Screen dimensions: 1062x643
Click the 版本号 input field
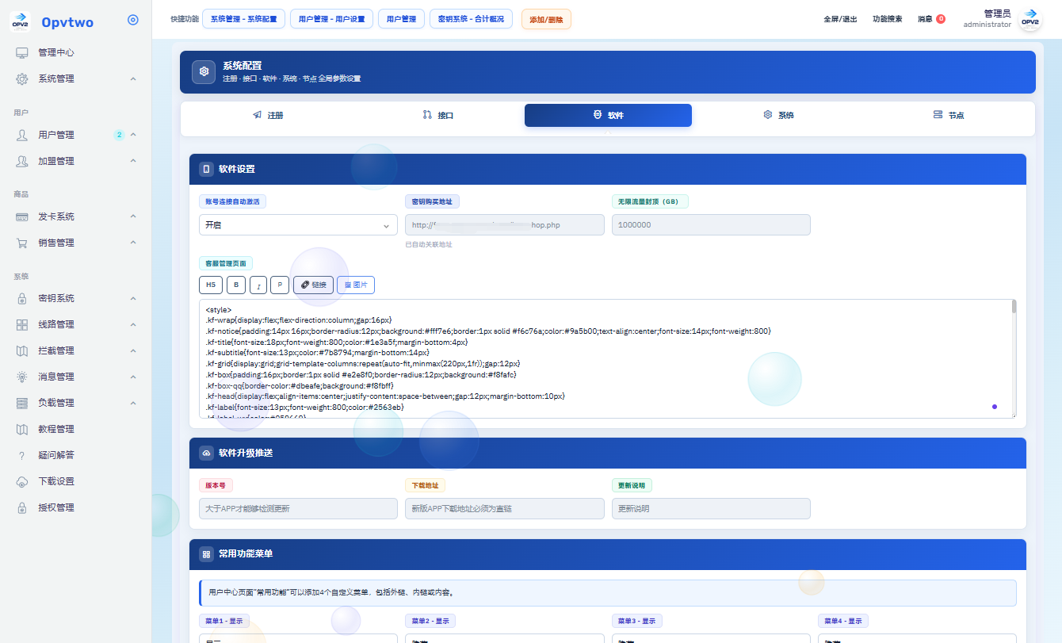pos(298,508)
